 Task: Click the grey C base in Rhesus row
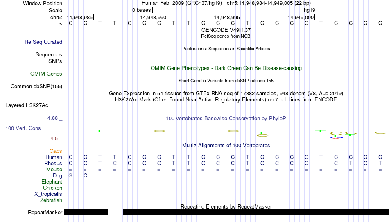pyautogui.click(x=115, y=164)
